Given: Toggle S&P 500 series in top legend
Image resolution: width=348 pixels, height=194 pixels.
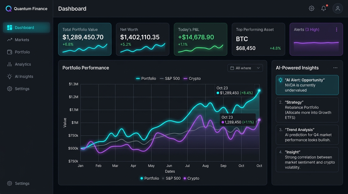Looking at the screenshot, I should coord(170,79).
